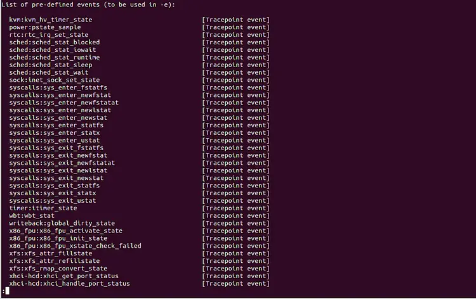The width and height of the screenshot is (476, 299).
Task: Click Tracepoint event label beside kvm_hv_timer_state
Action: click(x=236, y=20)
